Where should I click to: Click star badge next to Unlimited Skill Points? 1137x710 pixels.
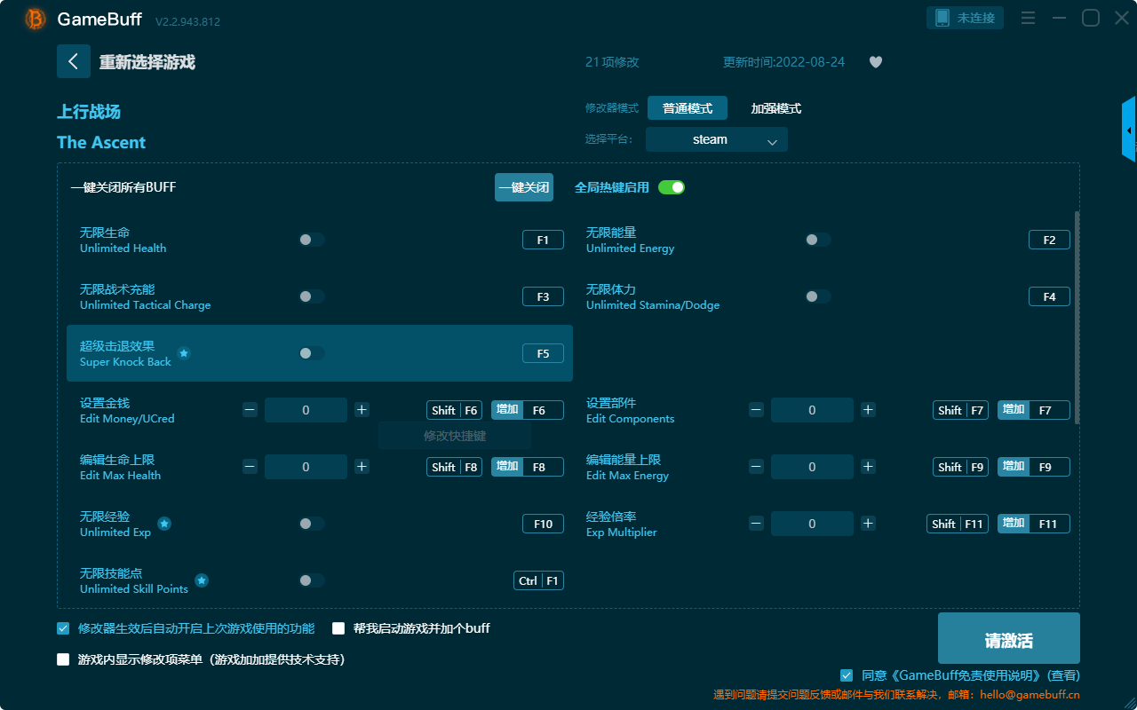pos(202,580)
